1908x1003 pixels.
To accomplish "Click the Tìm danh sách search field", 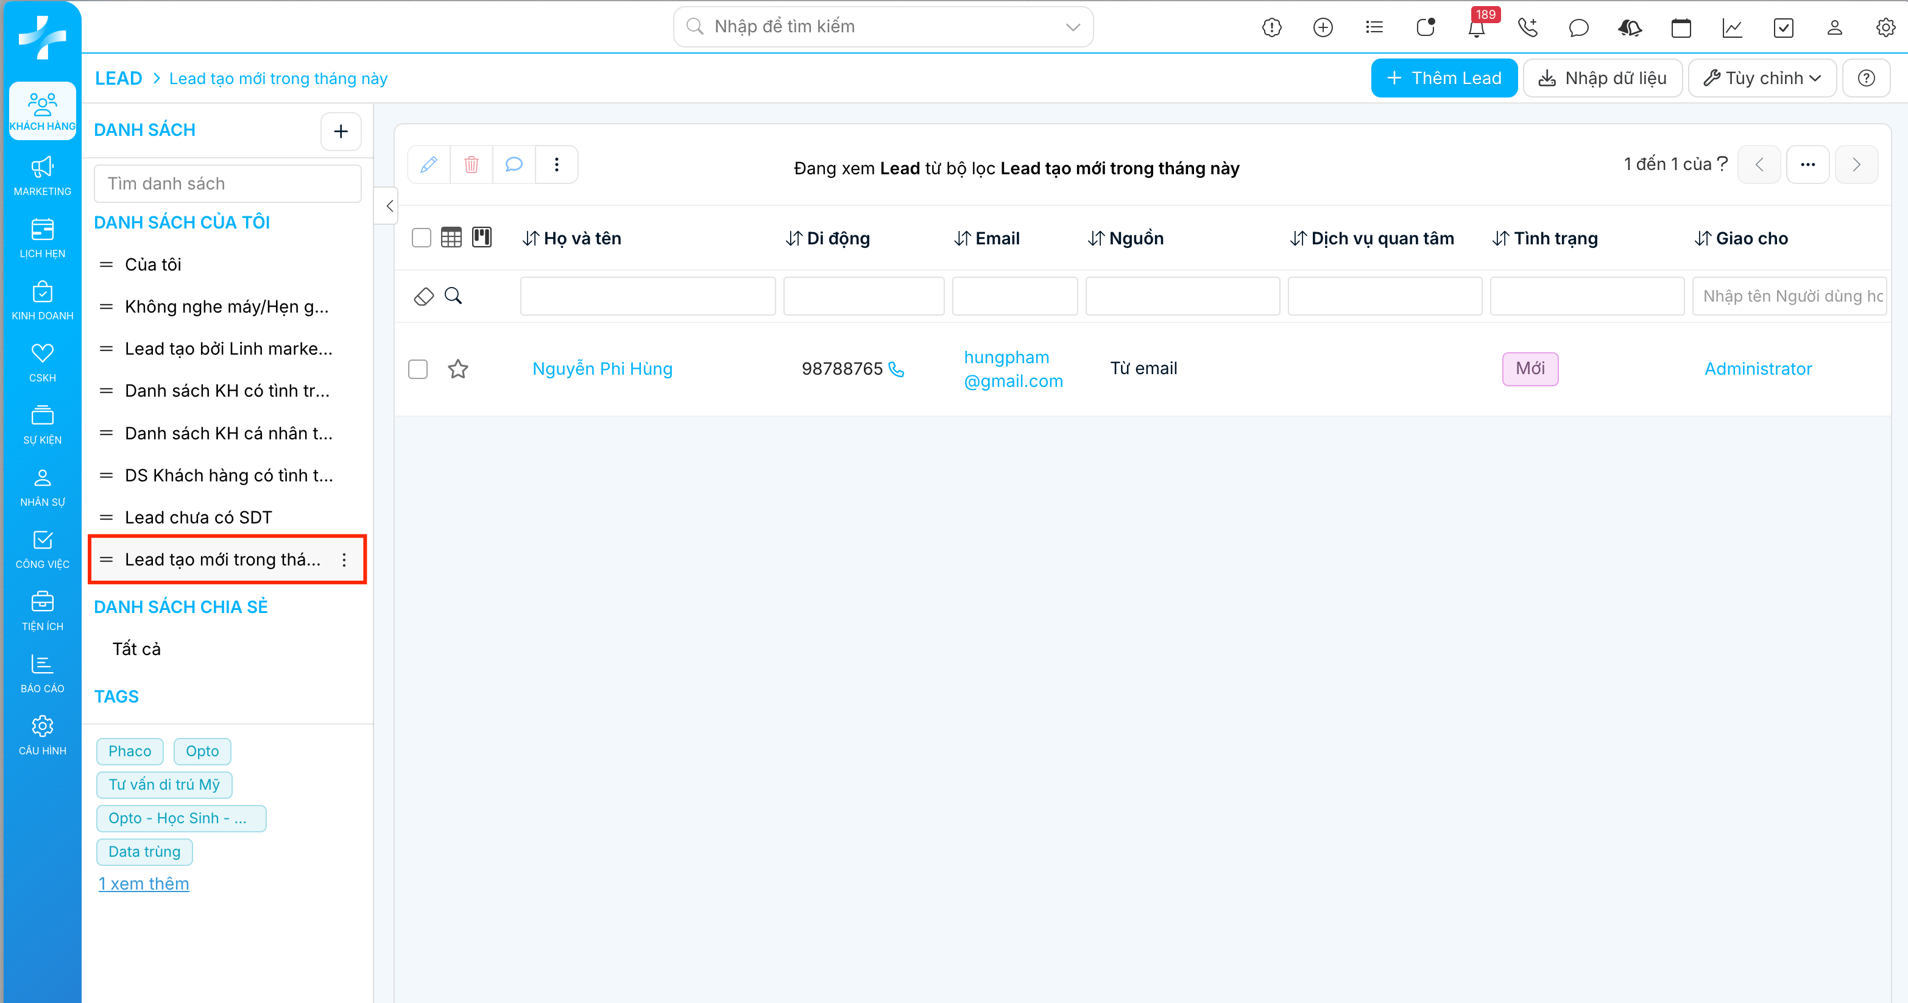I will (x=227, y=183).
